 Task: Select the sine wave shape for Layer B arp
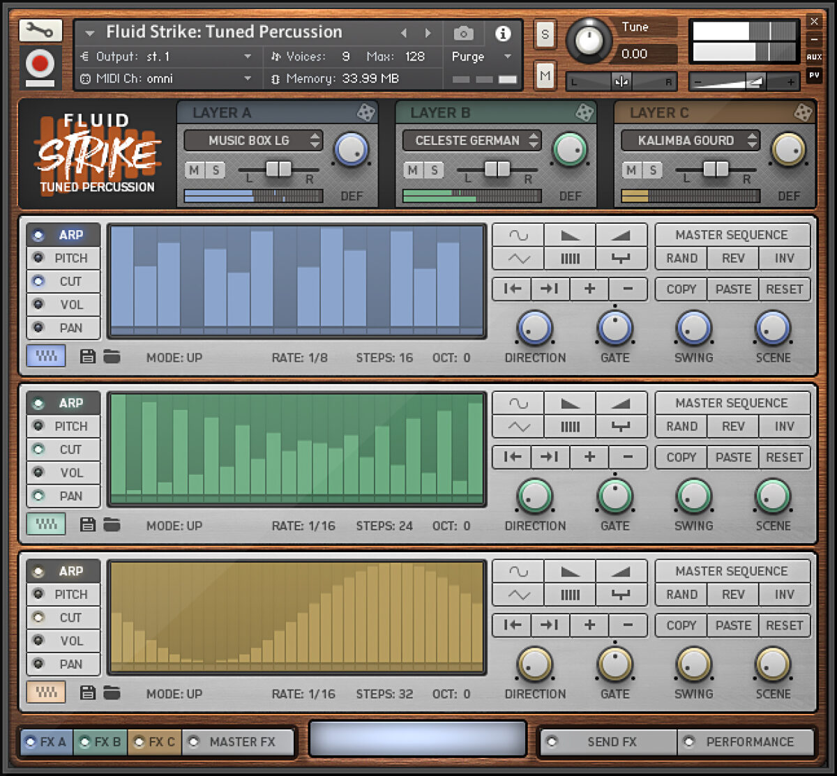point(518,402)
